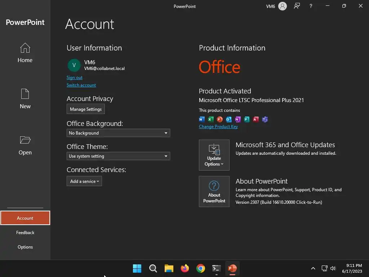Click the Switch account link
Viewport: 369px width, 277px height.
coord(81,85)
